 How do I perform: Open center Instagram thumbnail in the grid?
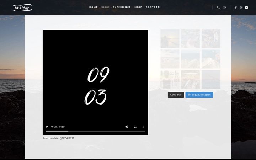[190, 59]
